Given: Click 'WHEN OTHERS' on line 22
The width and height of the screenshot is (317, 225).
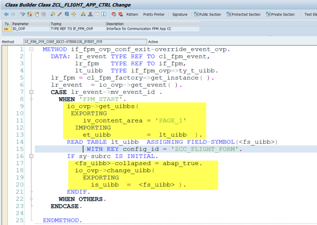Looking at the screenshot, I should (81, 199).
